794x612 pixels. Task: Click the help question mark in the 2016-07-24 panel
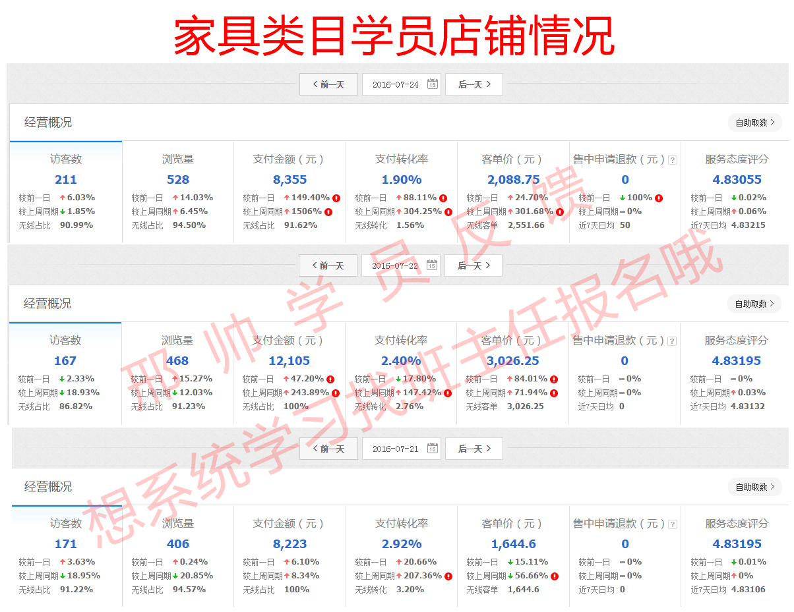pos(672,160)
